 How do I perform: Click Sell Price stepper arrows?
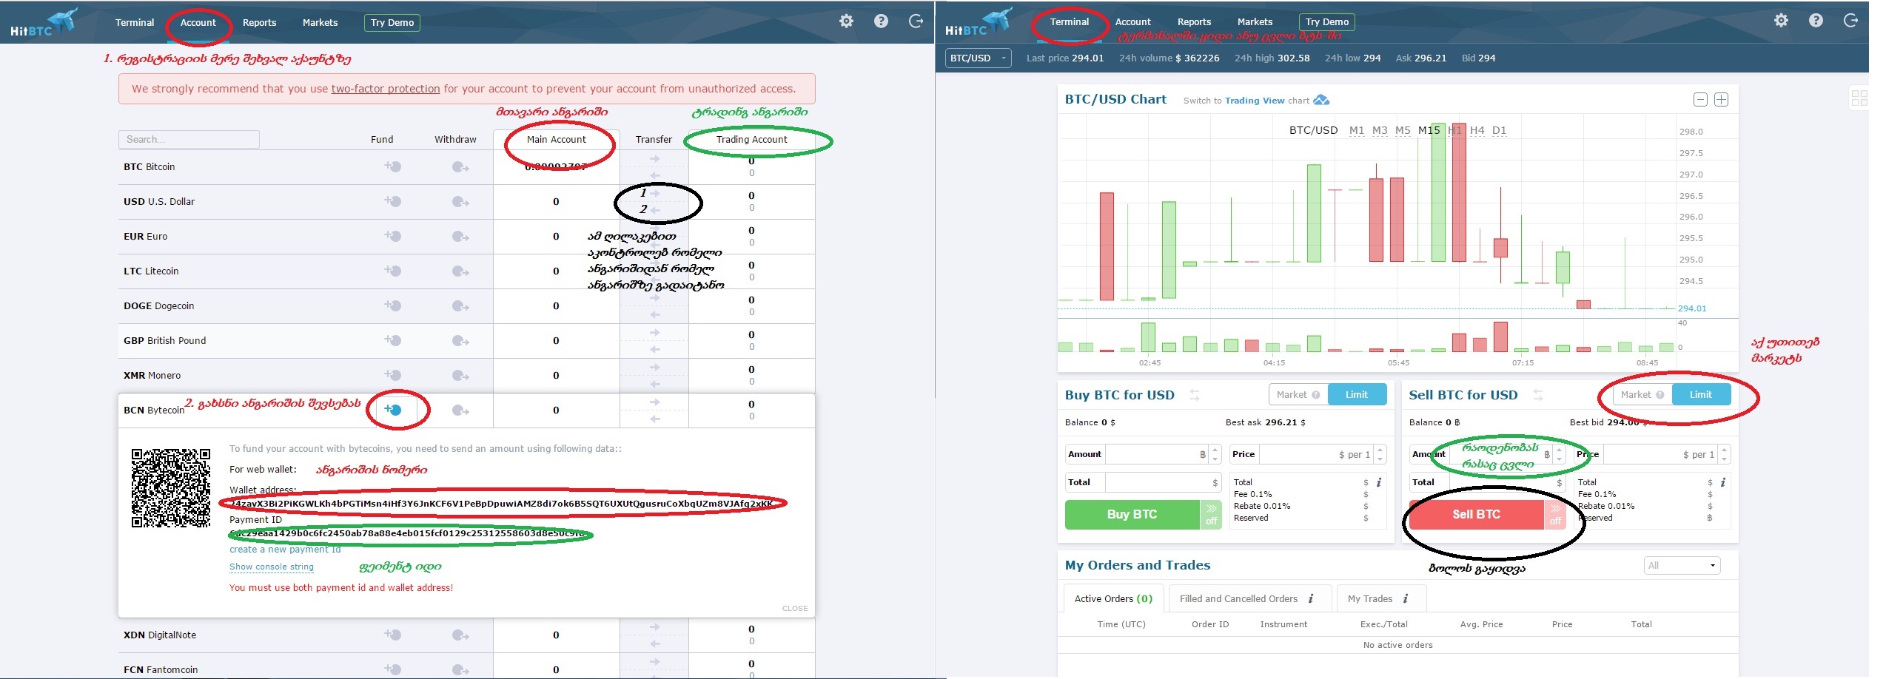(1724, 454)
